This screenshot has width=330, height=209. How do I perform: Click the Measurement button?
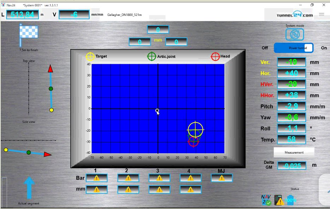[x=294, y=153]
